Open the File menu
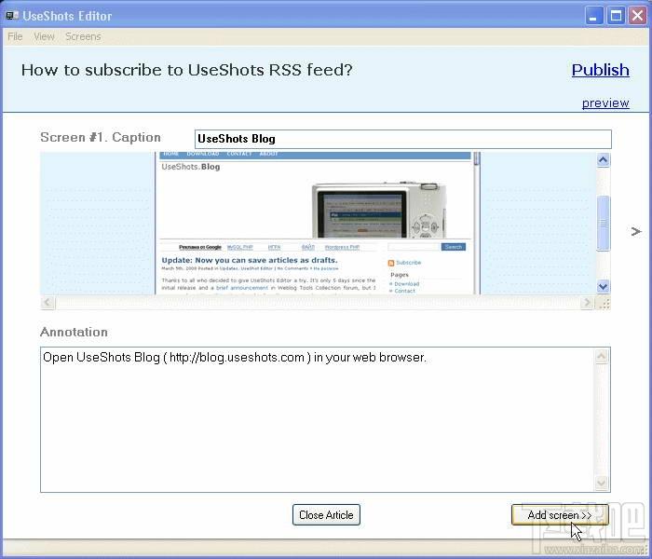The height and width of the screenshot is (559, 652). click(x=15, y=36)
